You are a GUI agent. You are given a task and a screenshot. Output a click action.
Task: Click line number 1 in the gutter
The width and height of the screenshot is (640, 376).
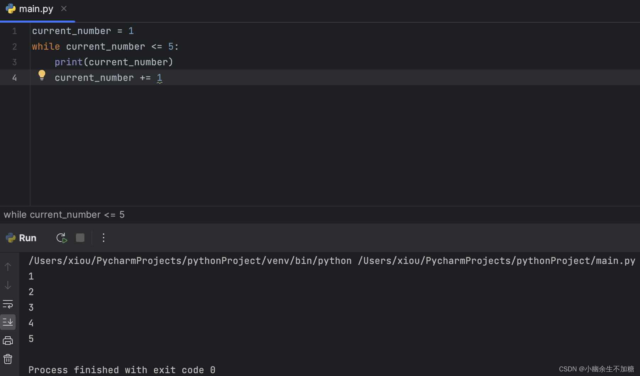point(15,31)
